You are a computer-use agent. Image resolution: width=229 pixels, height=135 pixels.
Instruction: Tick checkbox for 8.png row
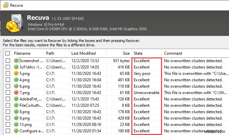pos(8,112)
